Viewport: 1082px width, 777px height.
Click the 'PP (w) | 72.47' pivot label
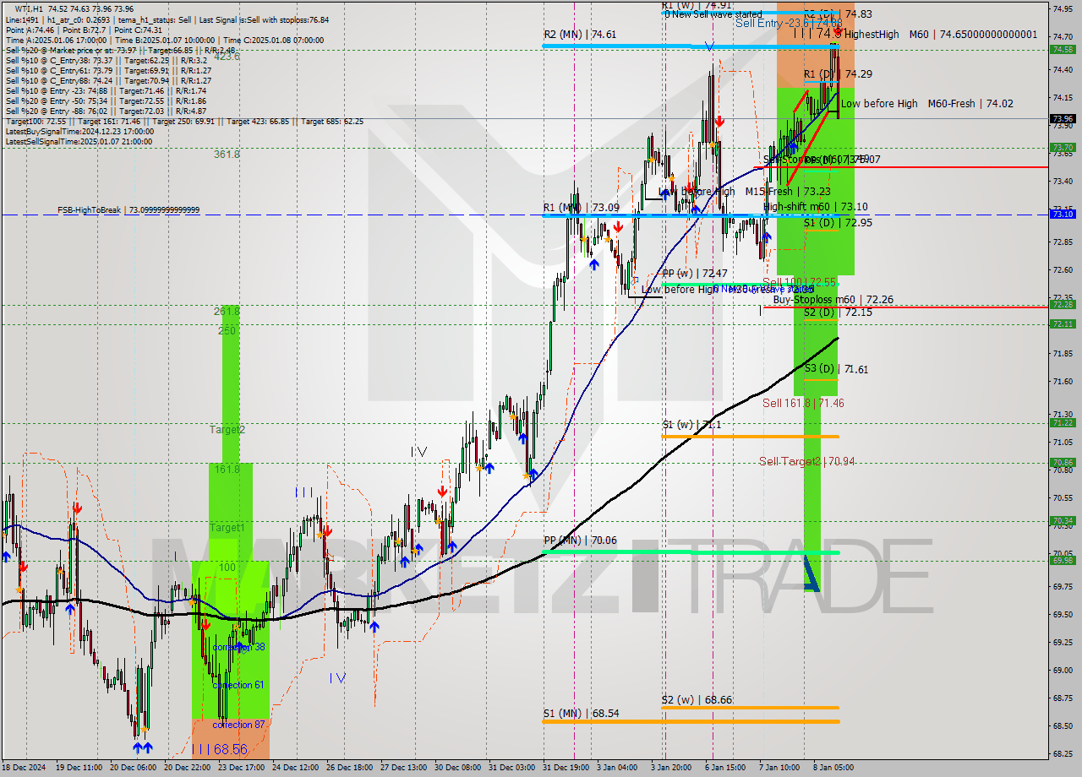pyautogui.click(x=695, y=274)
